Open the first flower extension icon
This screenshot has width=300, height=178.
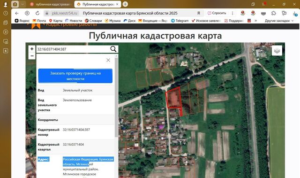point(243,13)
